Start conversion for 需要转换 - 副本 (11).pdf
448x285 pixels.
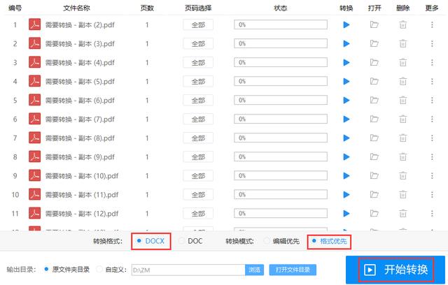click(x=346, y=195)
